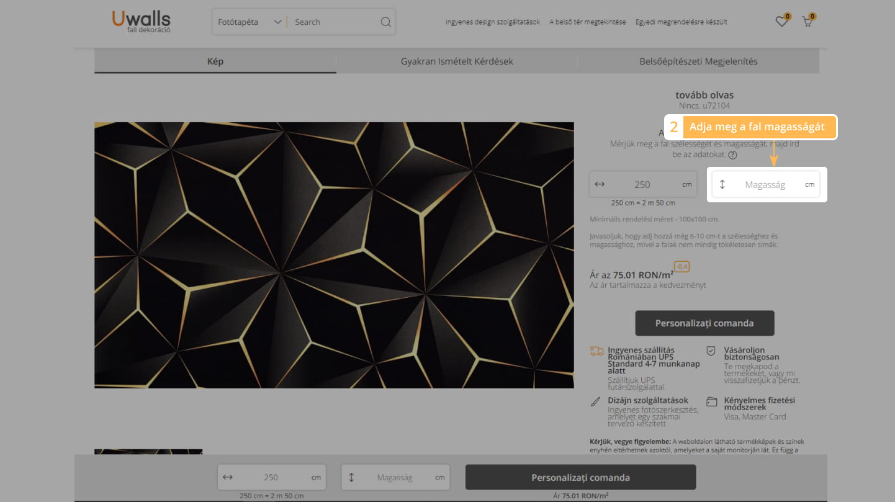The height and width of the screenshot is (502, 895).
Task: Focus the highlighted Magasság height field
Action: (x=765, y=185)
